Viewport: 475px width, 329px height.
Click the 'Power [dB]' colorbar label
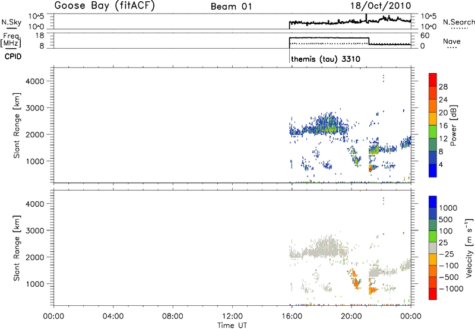pos(453,125)
